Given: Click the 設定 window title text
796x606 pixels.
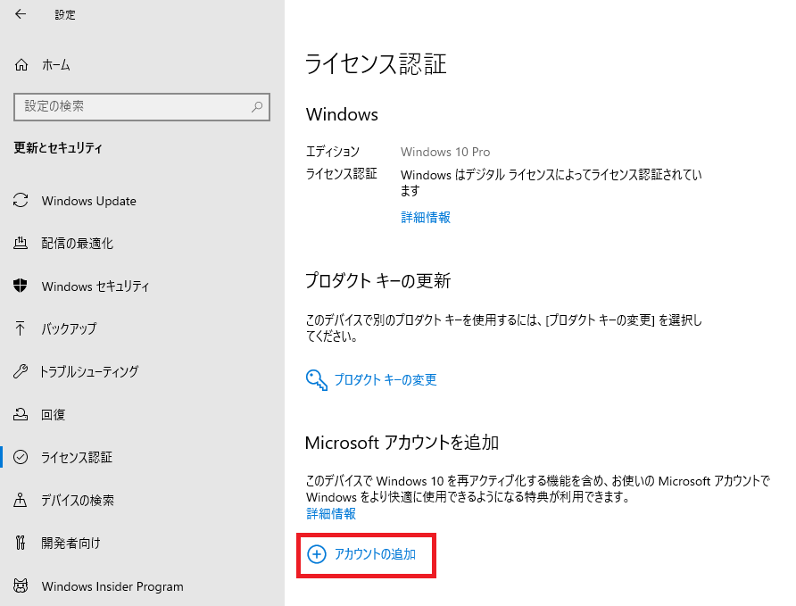Looking at the screenshot, I should coord(65,14).
